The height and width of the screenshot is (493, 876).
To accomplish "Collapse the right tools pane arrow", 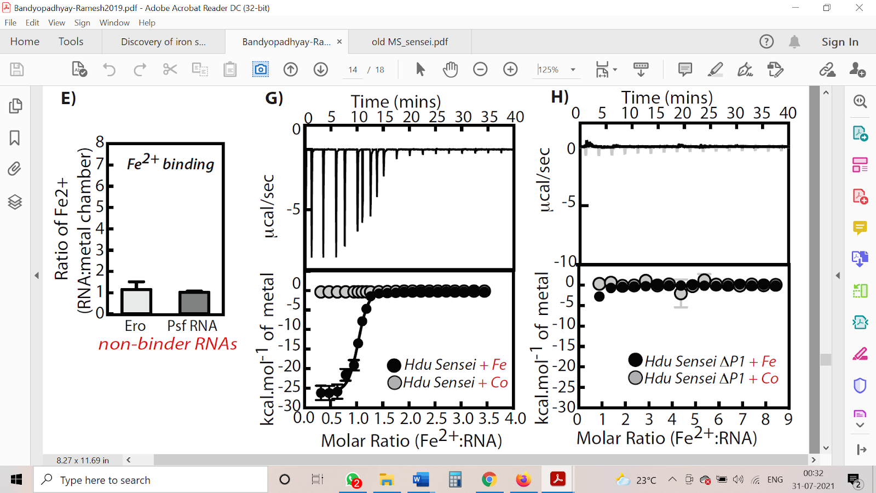I will pos(838,276).
